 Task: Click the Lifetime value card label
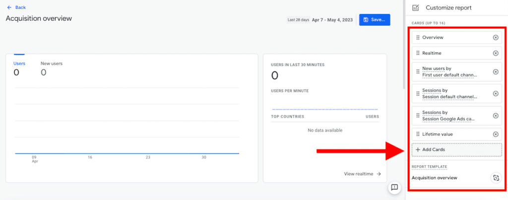438,134
